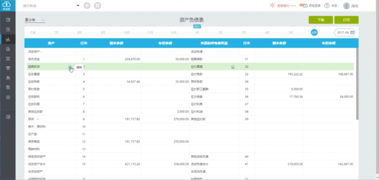
Task: Click the orange speaker announcement icon
Action: (272, 5)
